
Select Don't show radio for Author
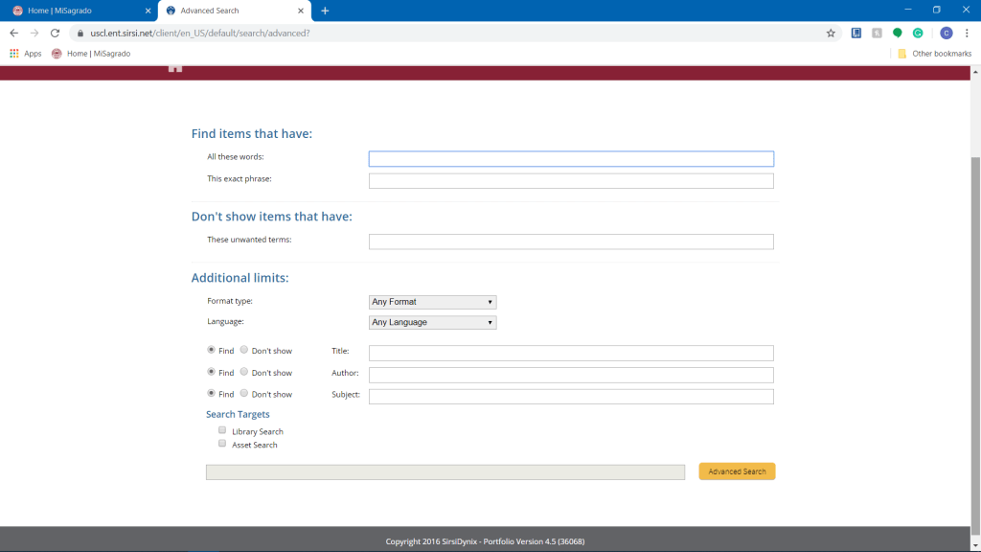[244, 372]
